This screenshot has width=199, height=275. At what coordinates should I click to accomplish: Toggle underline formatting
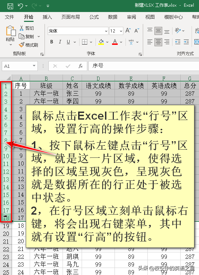pyautogui.click(x=68, y=42)
